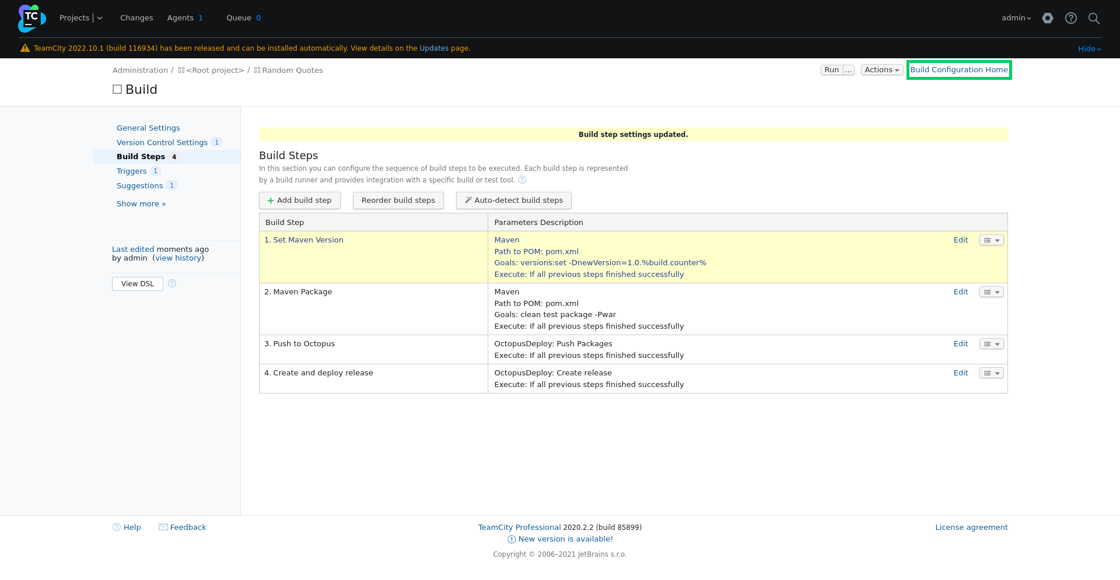Open step menu for Set Maven Version

(x=991, y=240)
